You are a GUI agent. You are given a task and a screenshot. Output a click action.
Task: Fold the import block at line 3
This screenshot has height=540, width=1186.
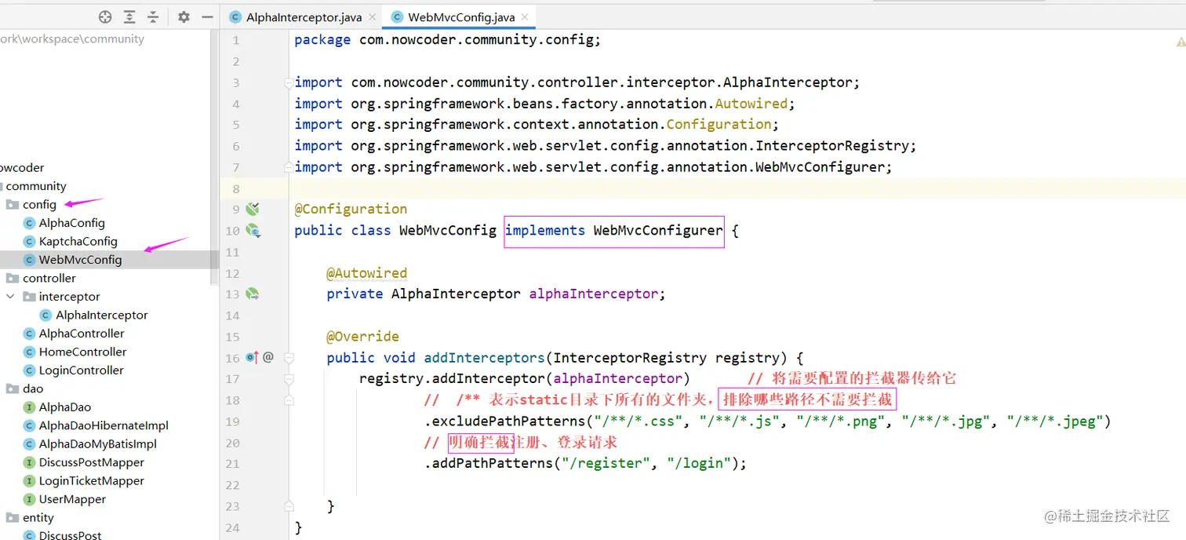pyautogui.click(x=289, y=82)
